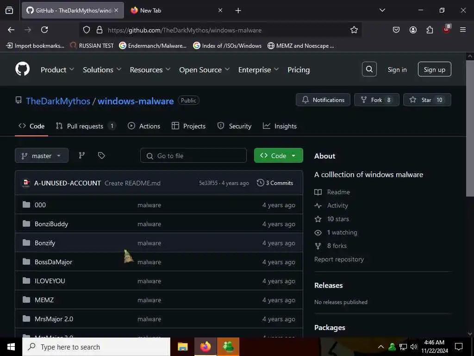This screenshot has height=356, width=474.
Task: Open the uBlock extension icon with badge 8
Action: pyautogui.click(x=447, y=29)
